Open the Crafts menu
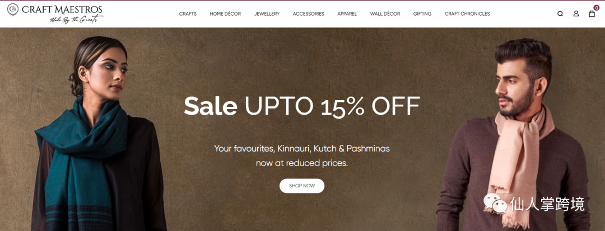This screenshot has width=605, height=231. coord(188,14)
